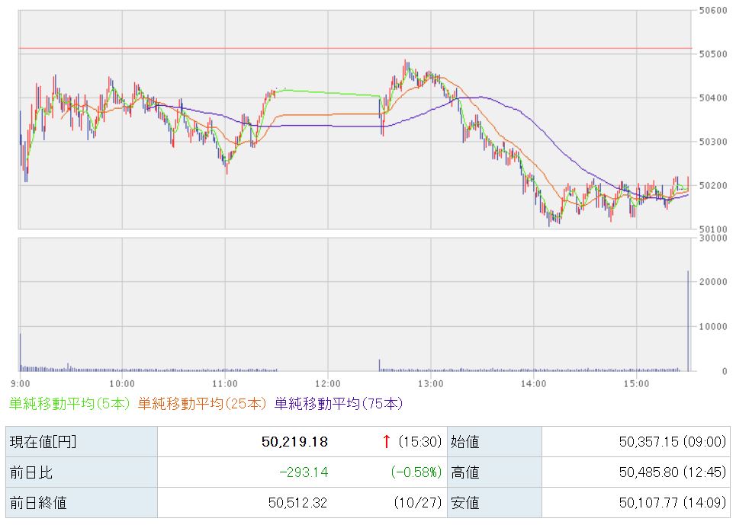Click the red up arrow beside 15:30
736x525 pixels.
pos(387,442)
